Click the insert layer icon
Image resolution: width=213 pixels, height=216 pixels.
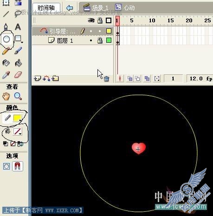[38, 79]
